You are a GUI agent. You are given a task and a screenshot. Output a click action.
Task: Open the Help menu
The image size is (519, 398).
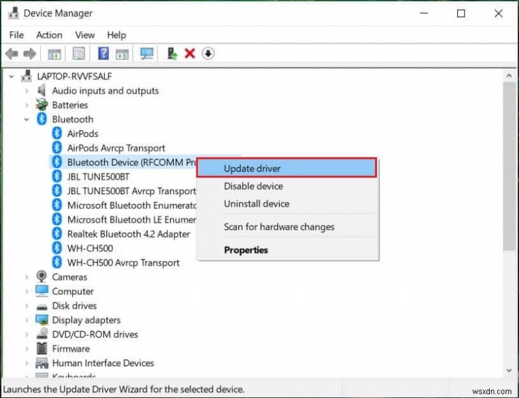point(117,35)
